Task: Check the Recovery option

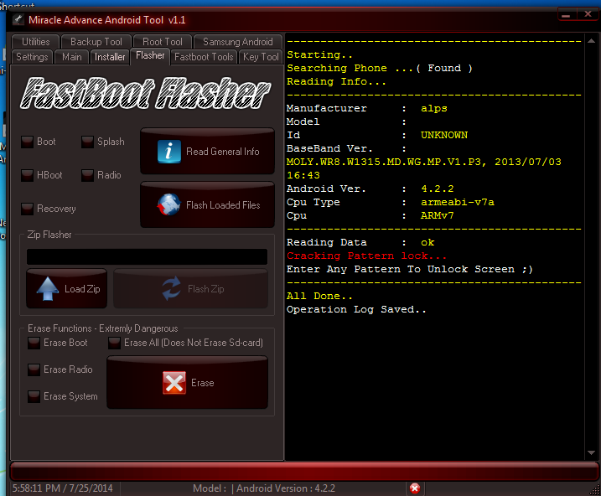Action: tap(27, 209)
